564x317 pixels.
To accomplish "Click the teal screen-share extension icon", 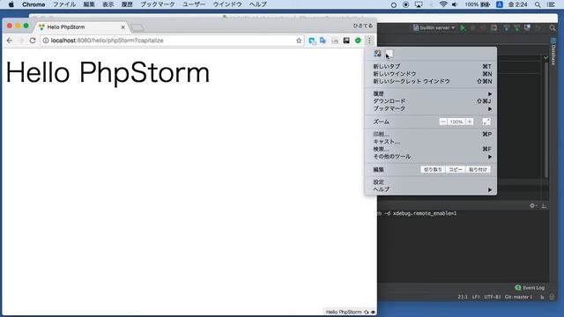I will pyautogui.click(x=312, y=41).
